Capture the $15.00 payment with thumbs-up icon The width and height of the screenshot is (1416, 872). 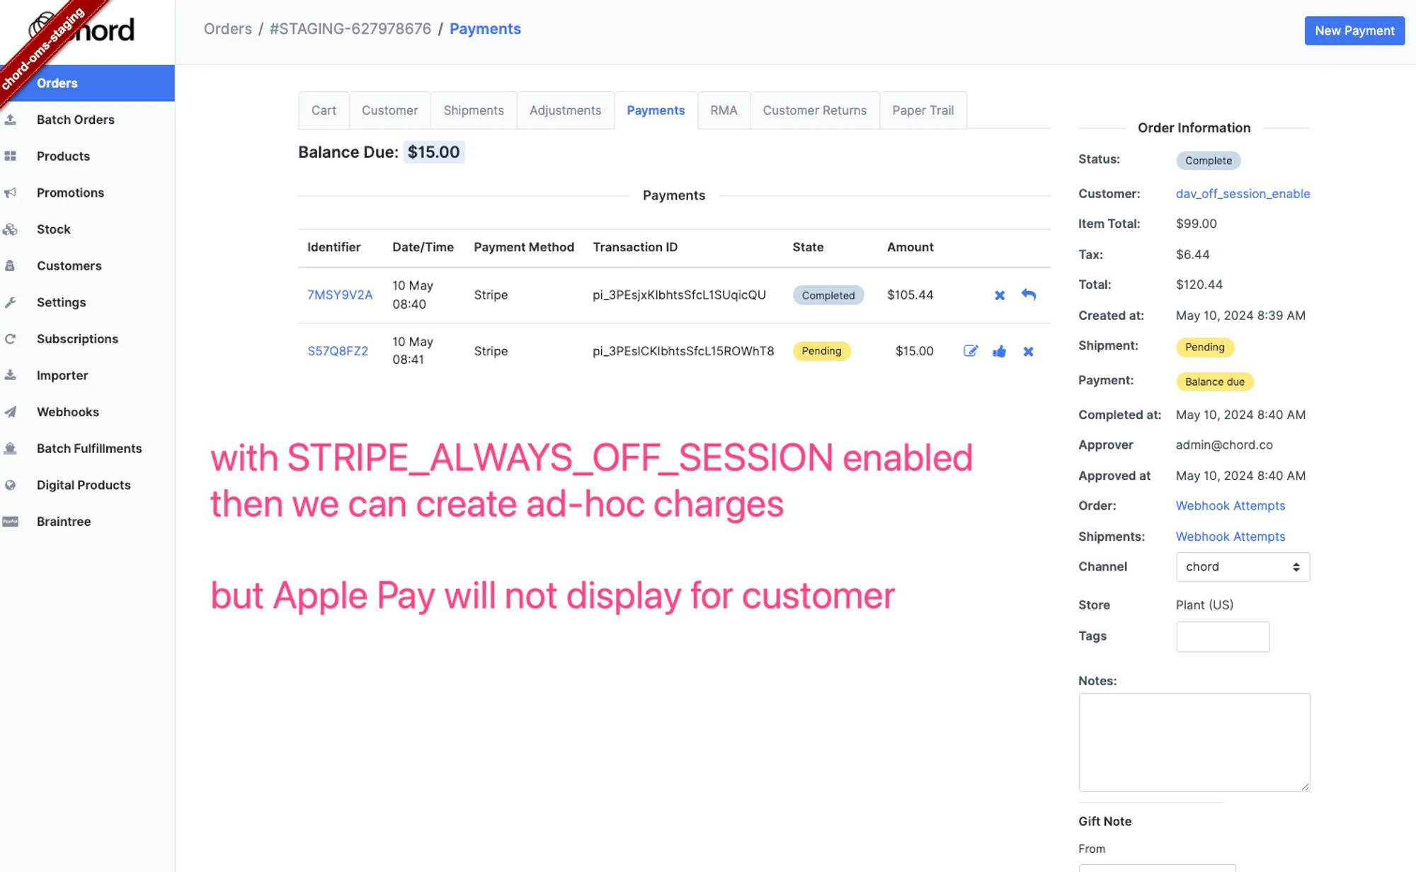(999, 351)
